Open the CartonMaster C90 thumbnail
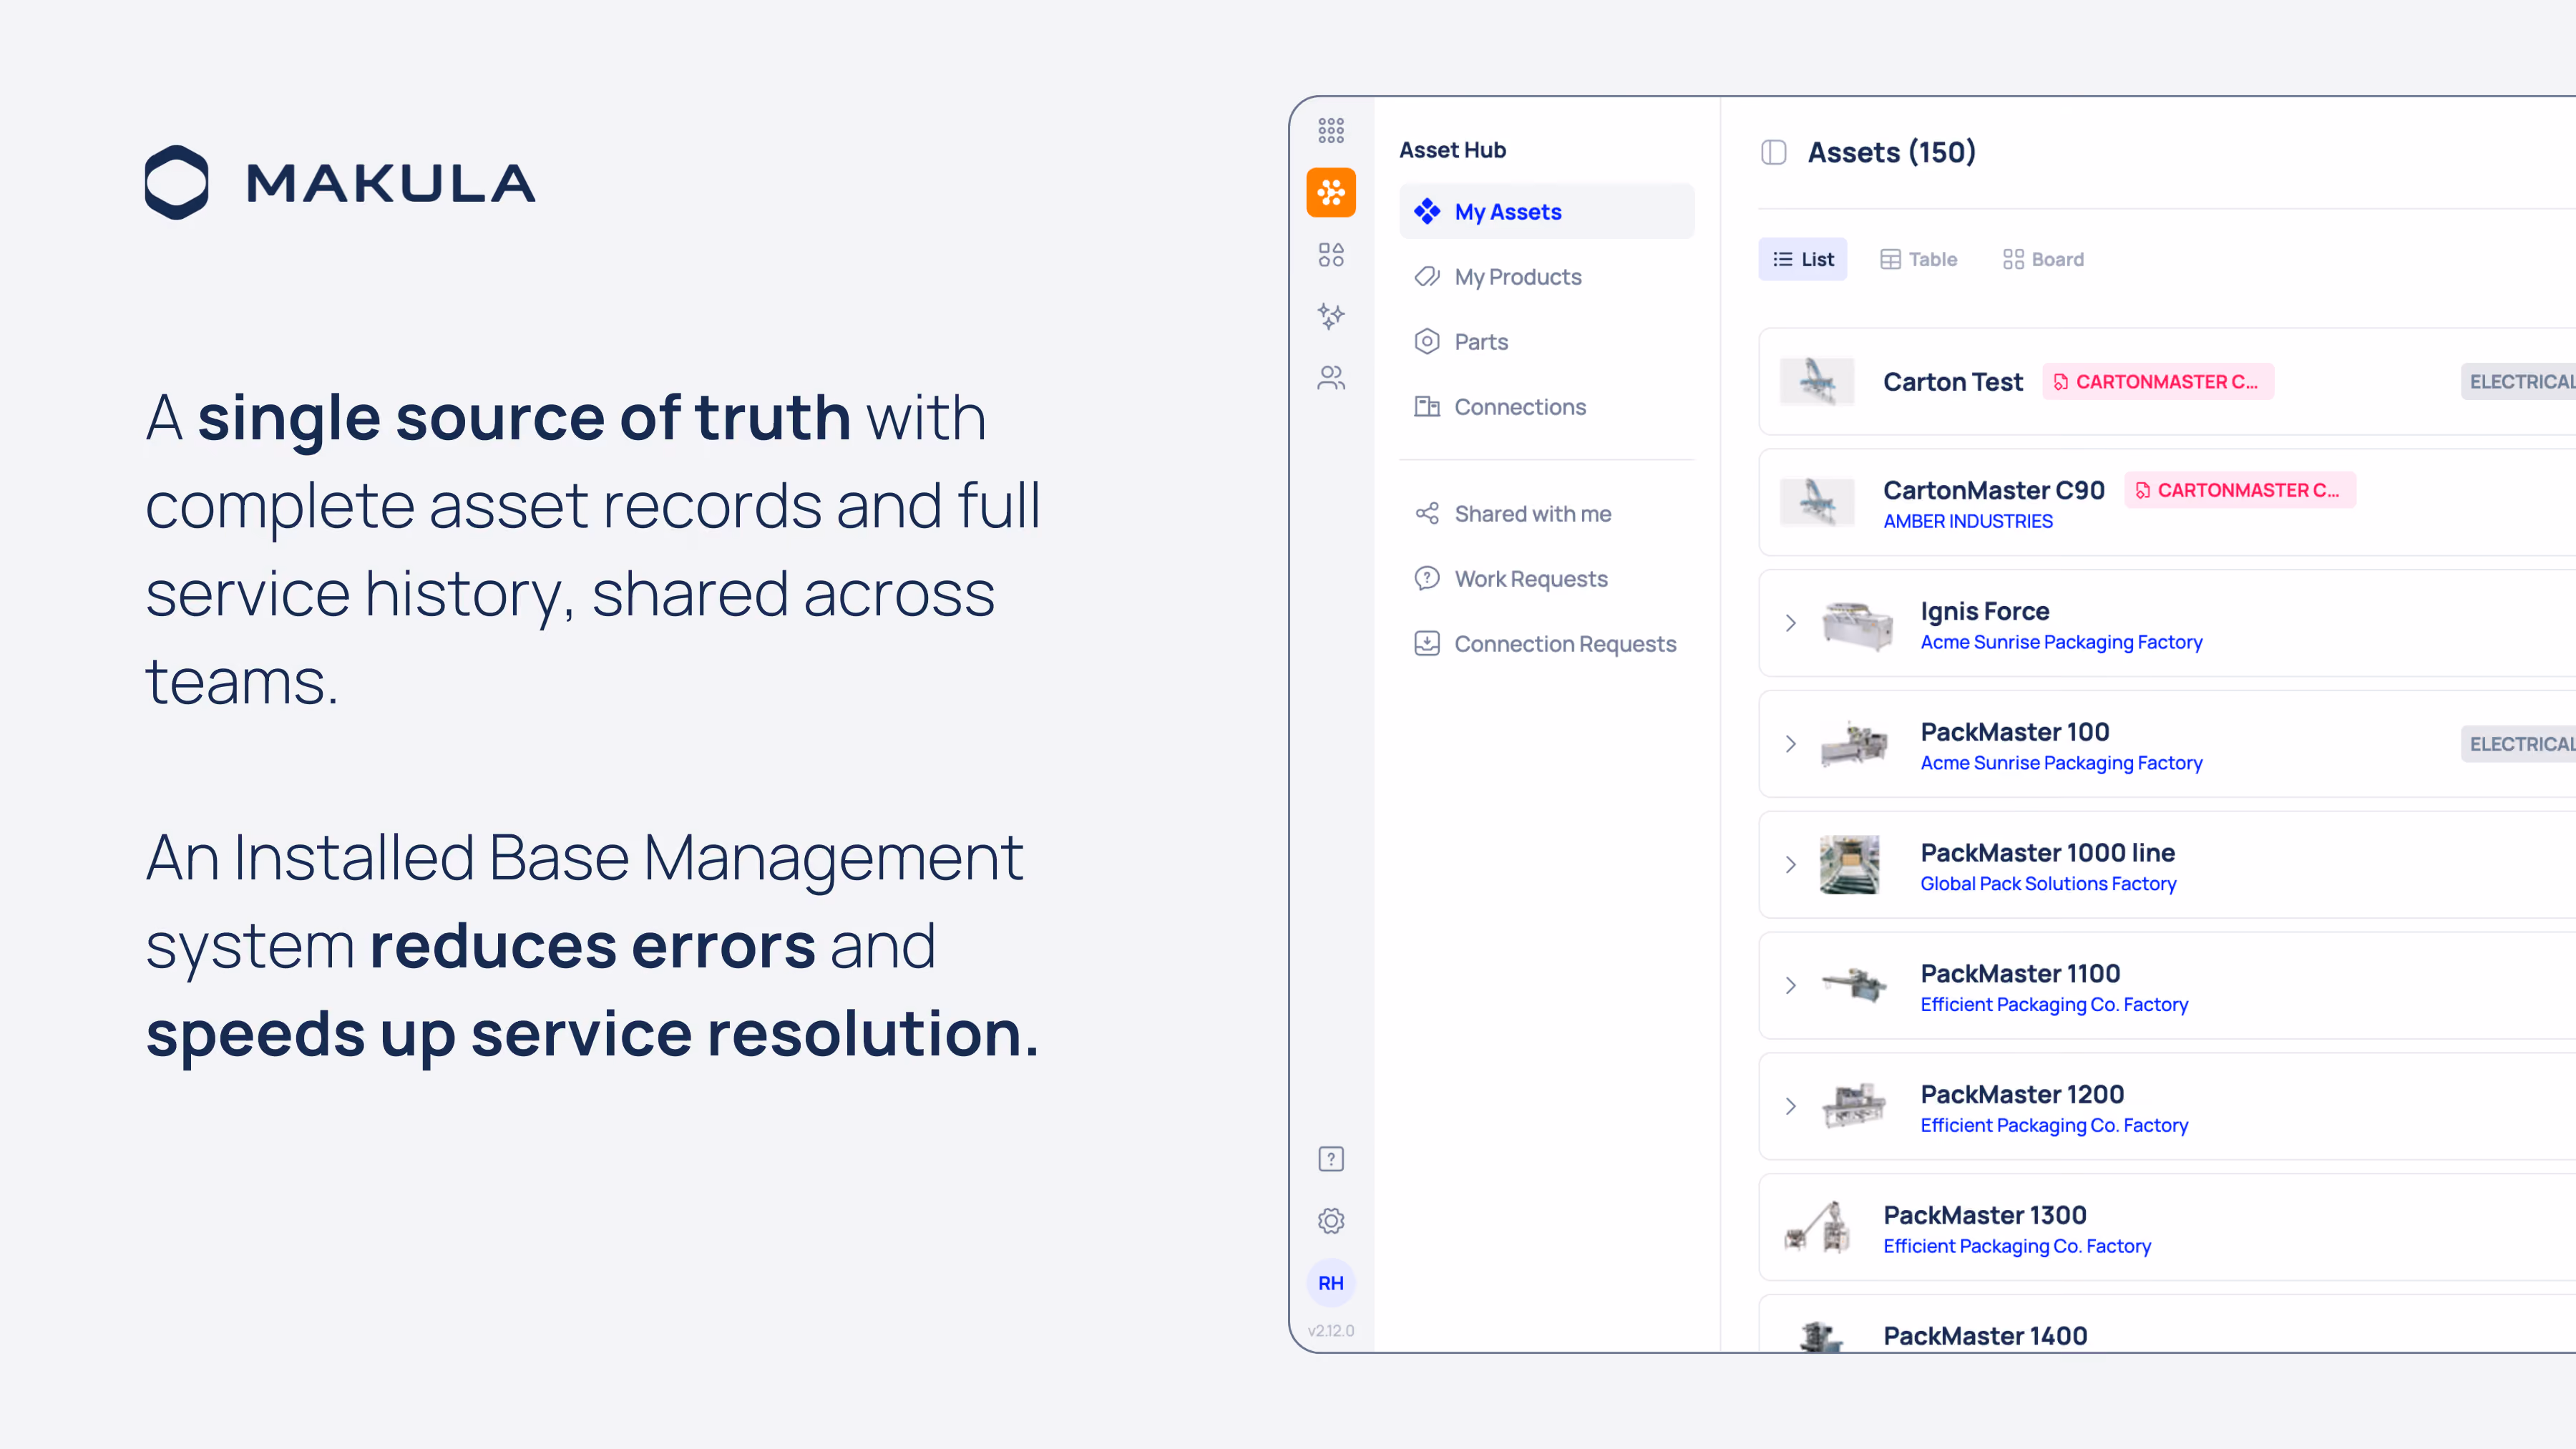 [1818, 502]
